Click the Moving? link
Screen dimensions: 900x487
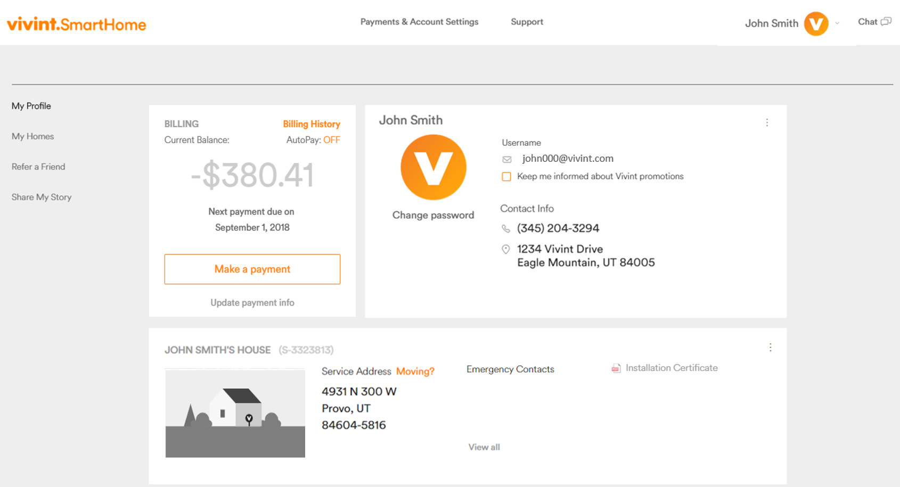point(415,372)
